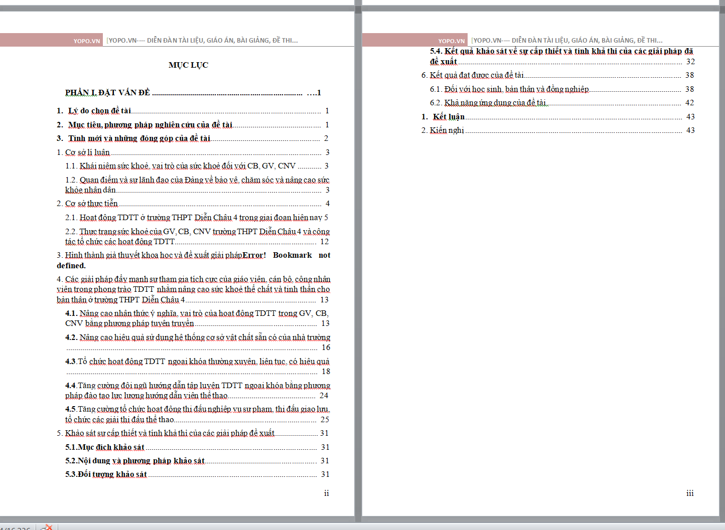Click entry 4.1. Nâng cao nhận thức
Screen dimensions: 725x530
(x=197, y=318)
